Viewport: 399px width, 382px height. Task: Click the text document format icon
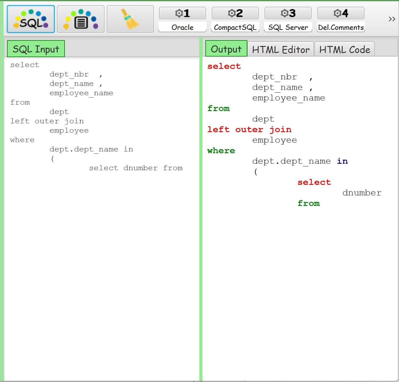[x=81, y=19]
